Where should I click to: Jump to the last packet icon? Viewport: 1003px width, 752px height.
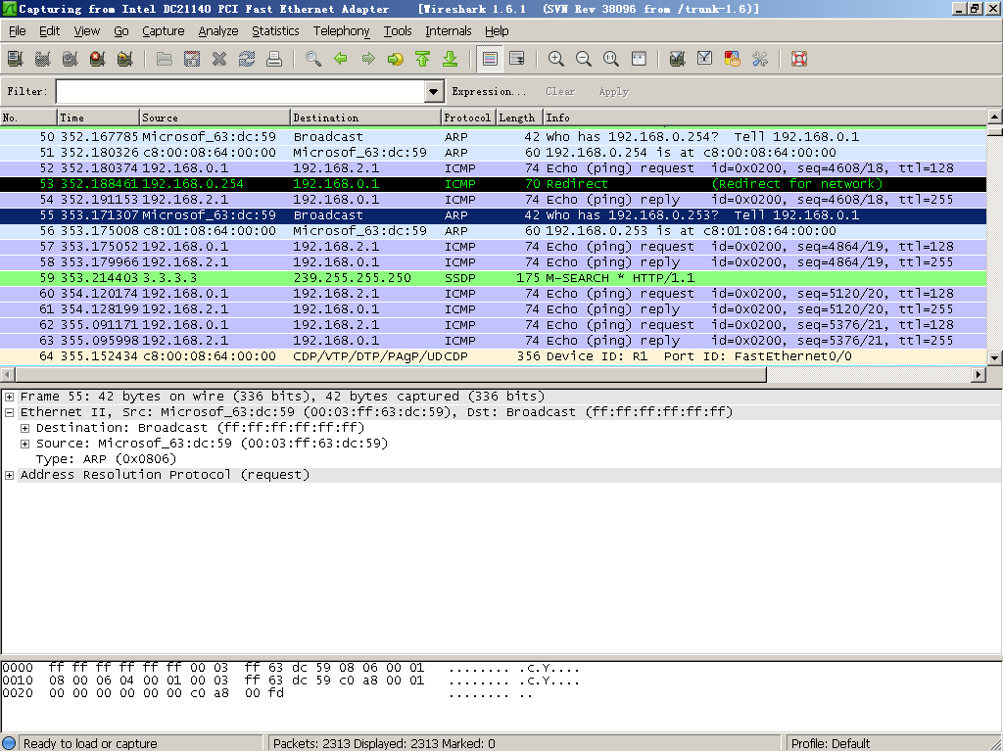451,59
